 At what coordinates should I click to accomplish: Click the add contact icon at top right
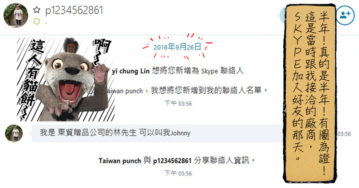click(x=345, y=15)
